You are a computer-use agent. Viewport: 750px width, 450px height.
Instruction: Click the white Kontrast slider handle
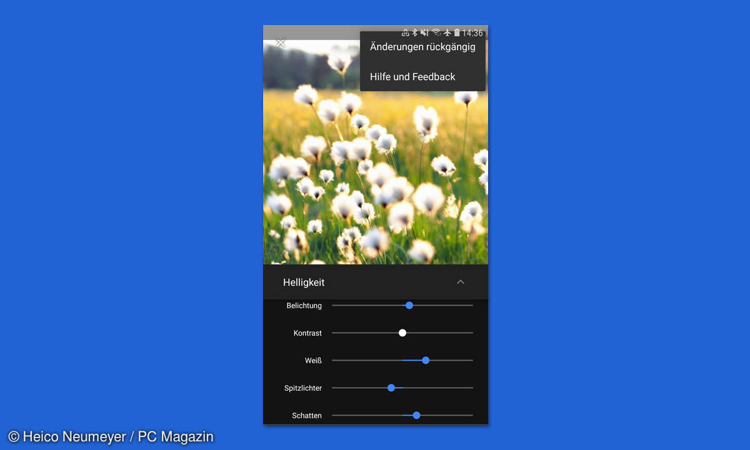(402, 333)
